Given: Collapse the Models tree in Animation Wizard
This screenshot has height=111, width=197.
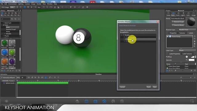Looking at the screenshot, I should click(x=122, y=35).
